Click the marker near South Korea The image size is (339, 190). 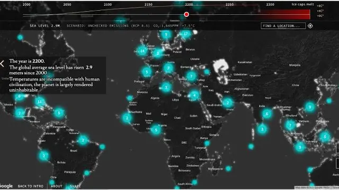click(x=329, y=101)
